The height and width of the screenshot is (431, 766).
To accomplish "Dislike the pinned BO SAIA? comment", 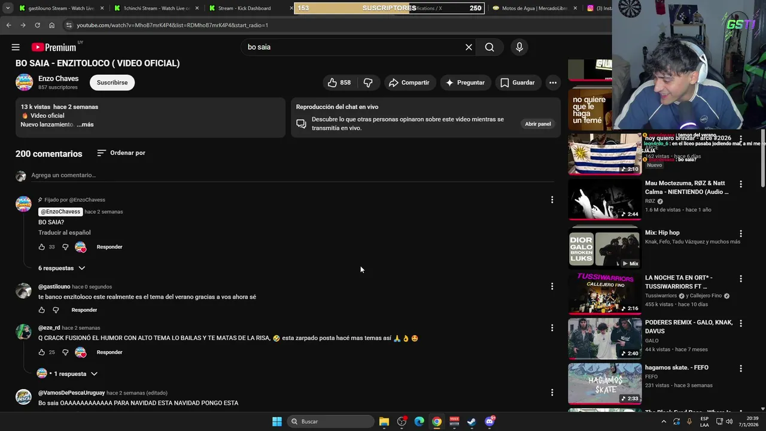I will pos(65,247).
